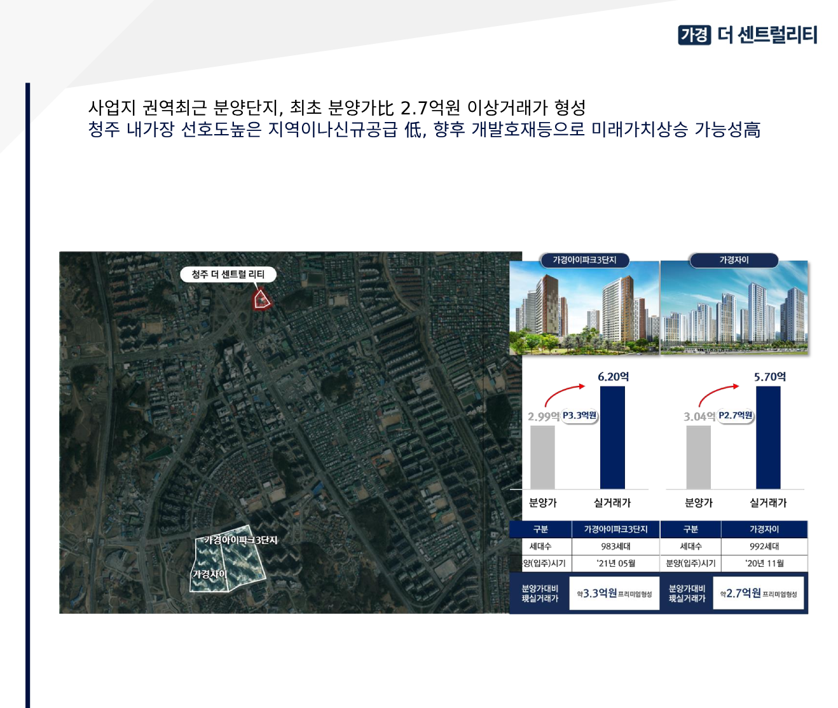Click the P2.7억원 premium badge
838x708 pixels.
736,416
